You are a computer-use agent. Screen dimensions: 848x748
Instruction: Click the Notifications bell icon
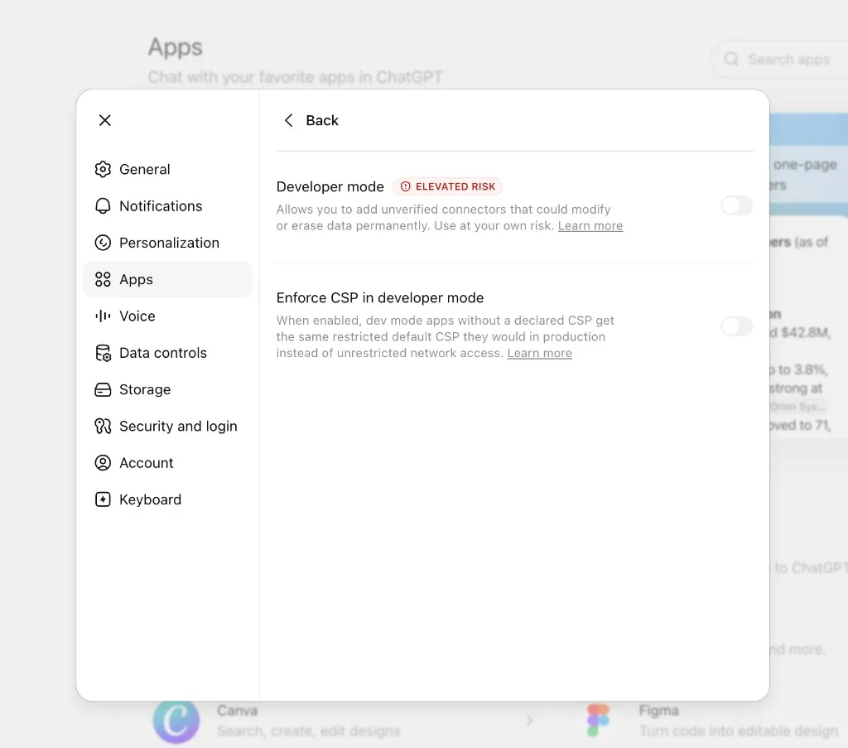[x=103, y=206]
